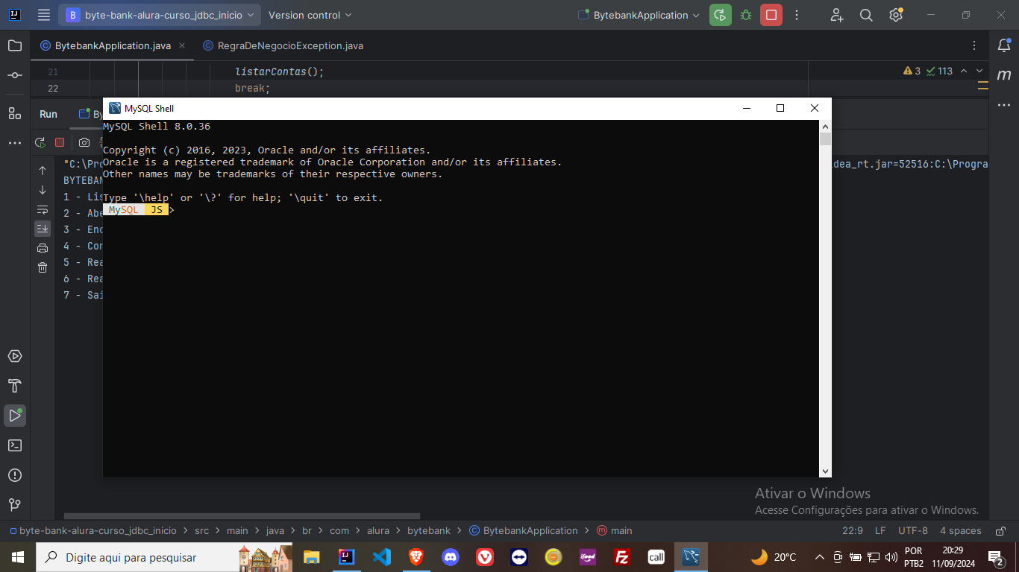Open more run actions (three dots)
1019x572 pixels.
797,15
